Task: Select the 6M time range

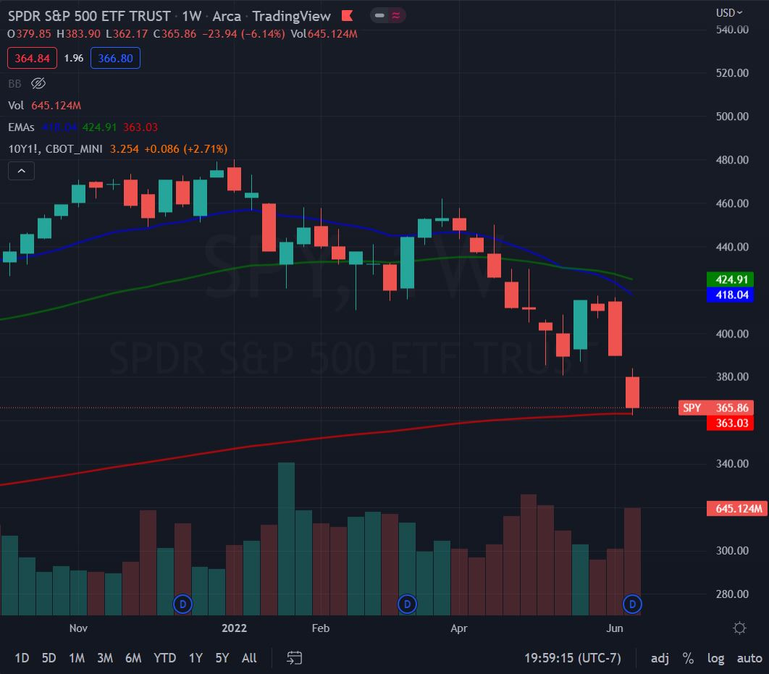Action: (133, 658)
